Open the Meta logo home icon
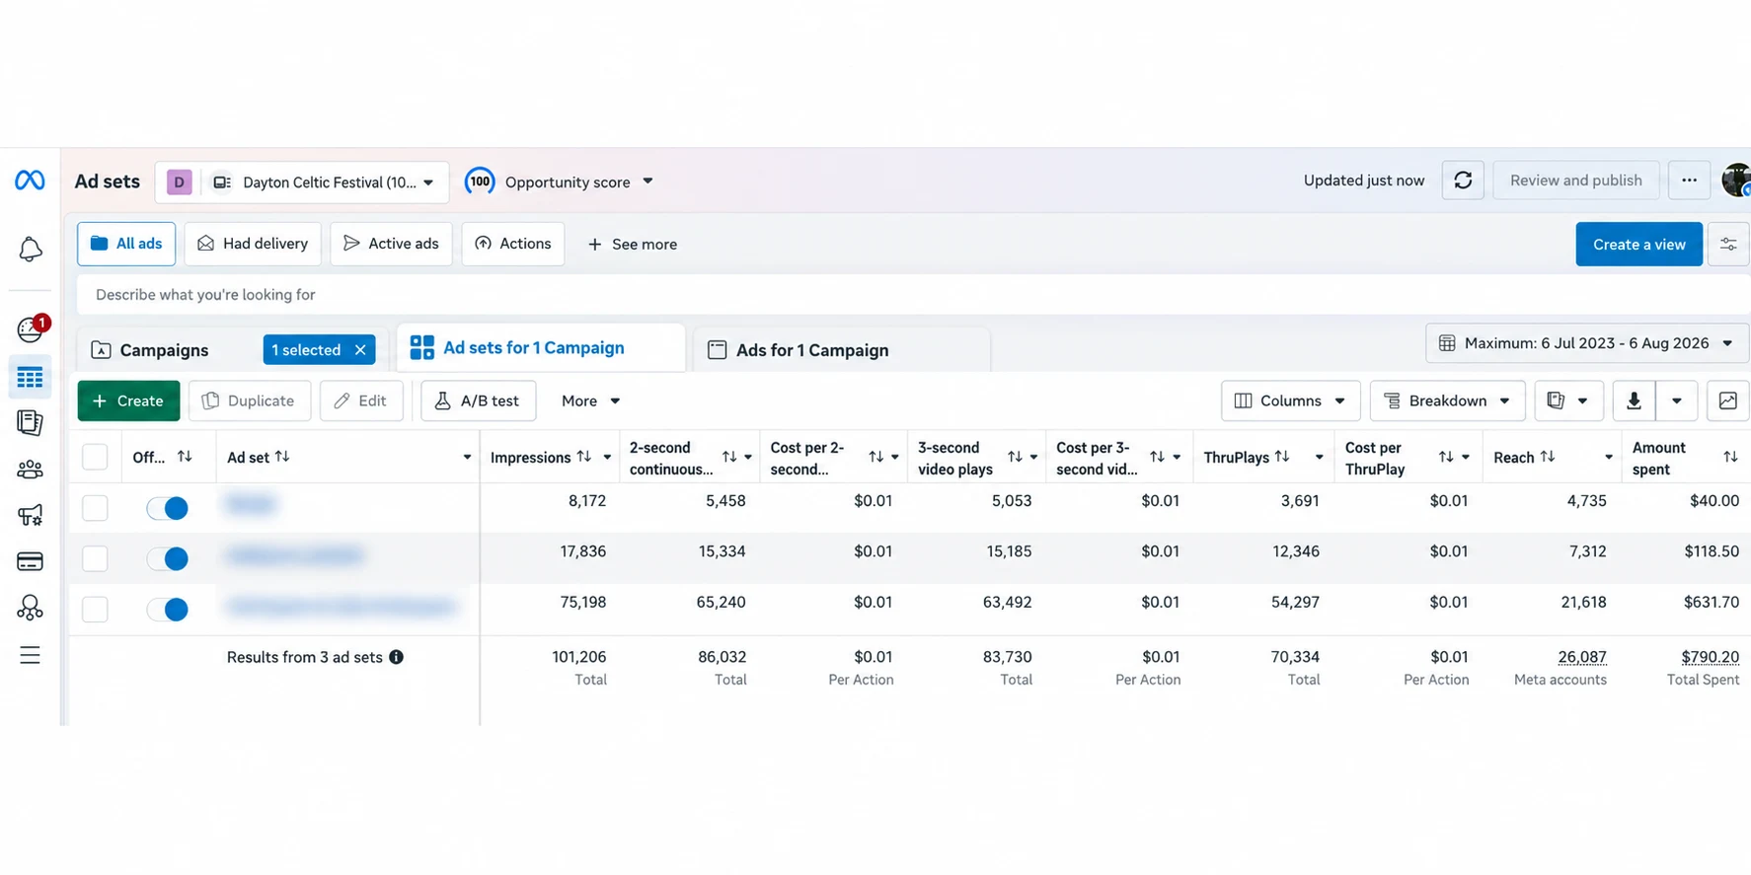The height and width of the screenshot is (875, 1751). click(30, 181)
